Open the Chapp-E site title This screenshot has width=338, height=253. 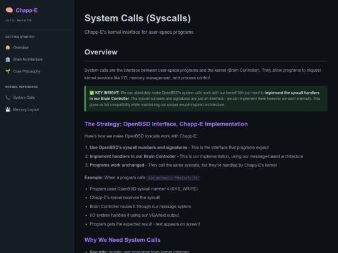pyautogui.click(x=26, y=11)
